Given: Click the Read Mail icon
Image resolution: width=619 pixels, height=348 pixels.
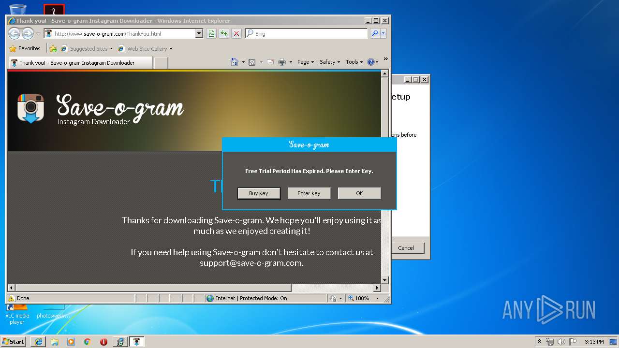Looking at the screenshot, I should 270,62.
